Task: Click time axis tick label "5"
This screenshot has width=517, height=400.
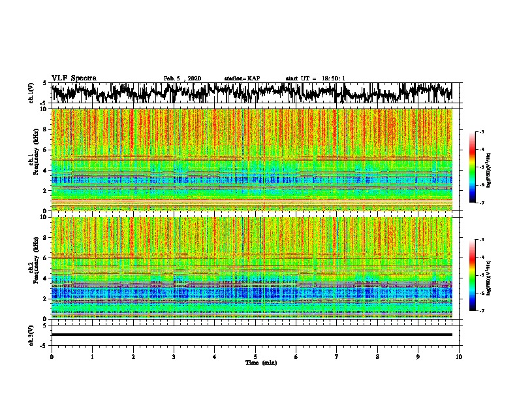Action: 255,357
